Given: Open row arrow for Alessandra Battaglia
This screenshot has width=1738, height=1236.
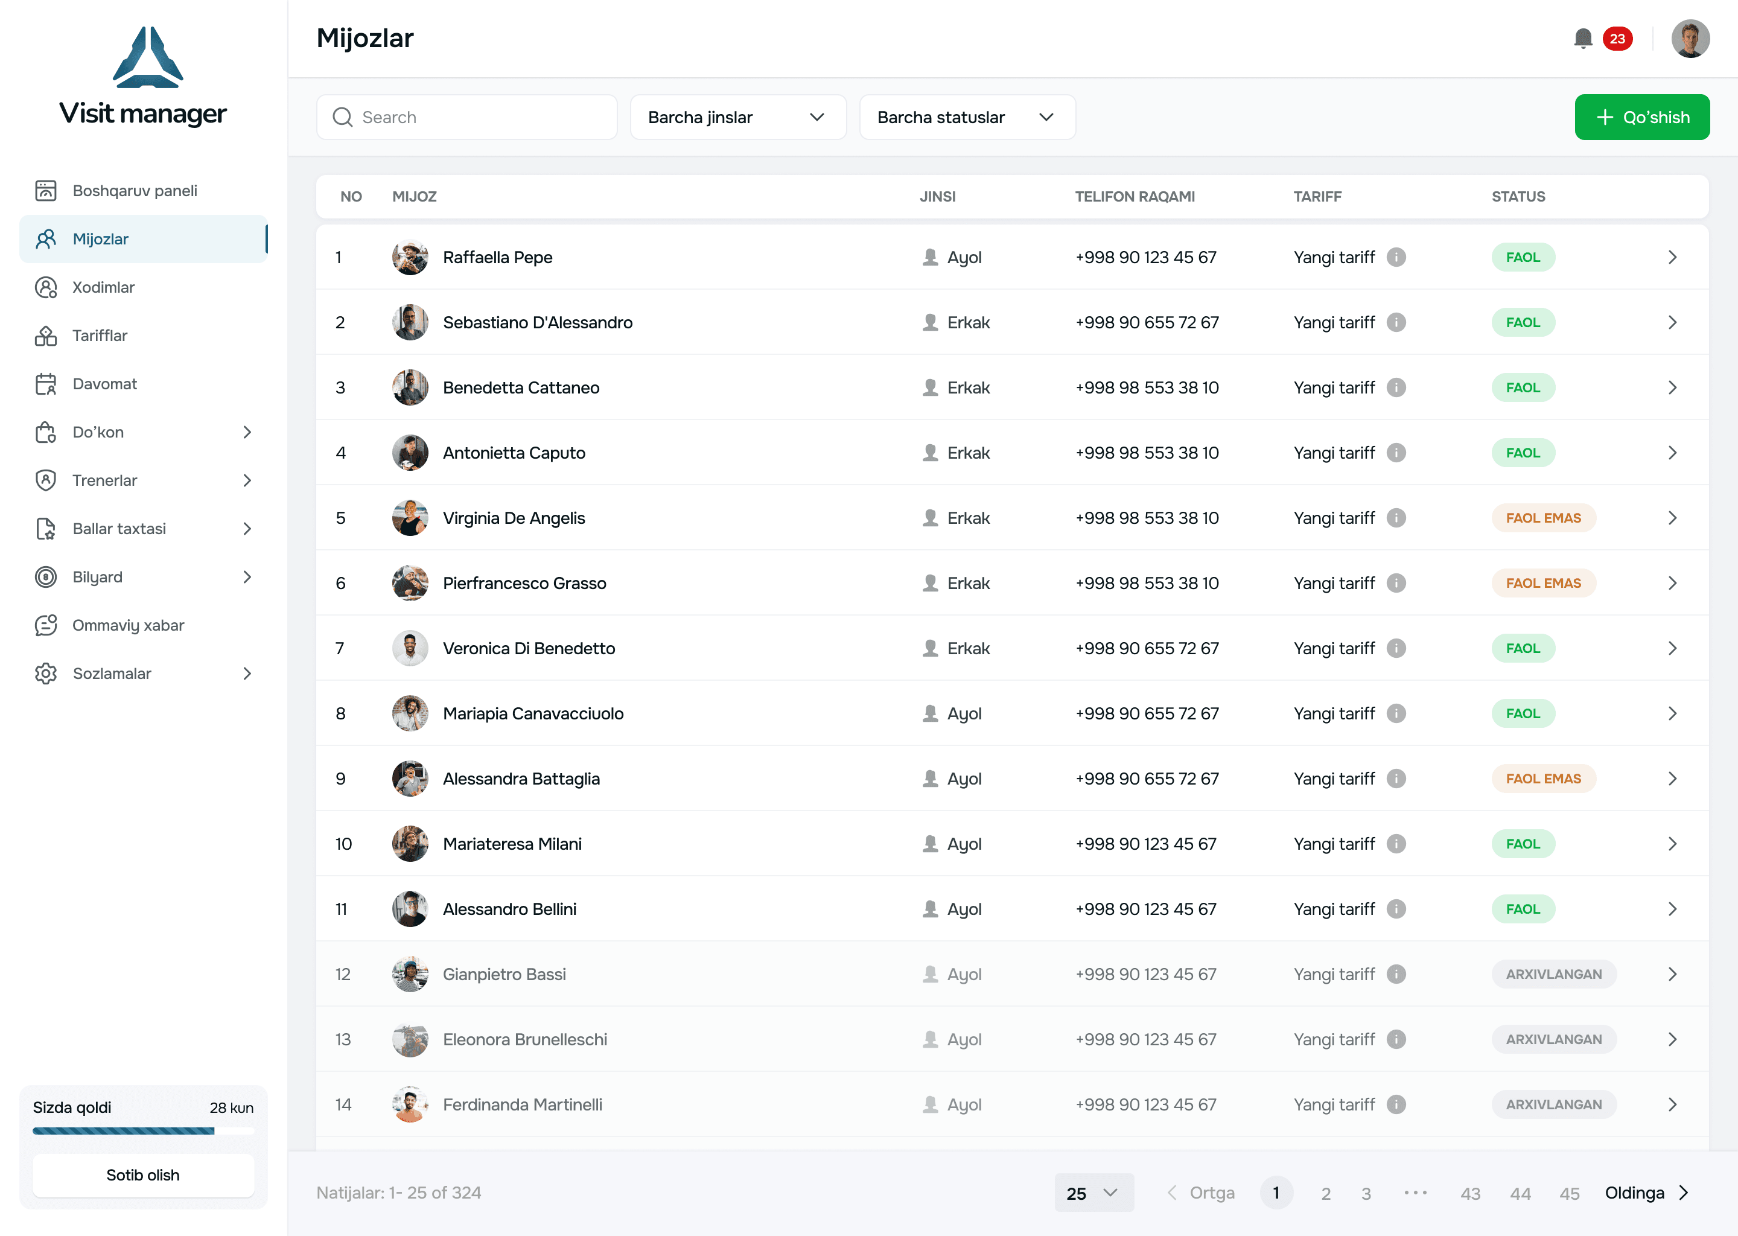Looking at the screenshot, I should pos(1672,779).
